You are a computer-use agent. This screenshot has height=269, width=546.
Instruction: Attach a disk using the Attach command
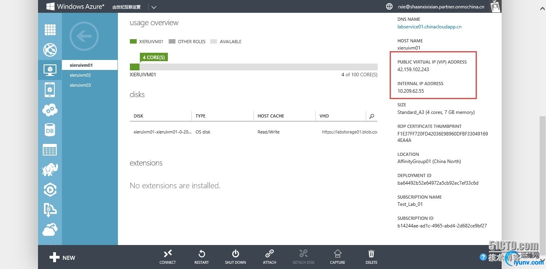(269, 257)
